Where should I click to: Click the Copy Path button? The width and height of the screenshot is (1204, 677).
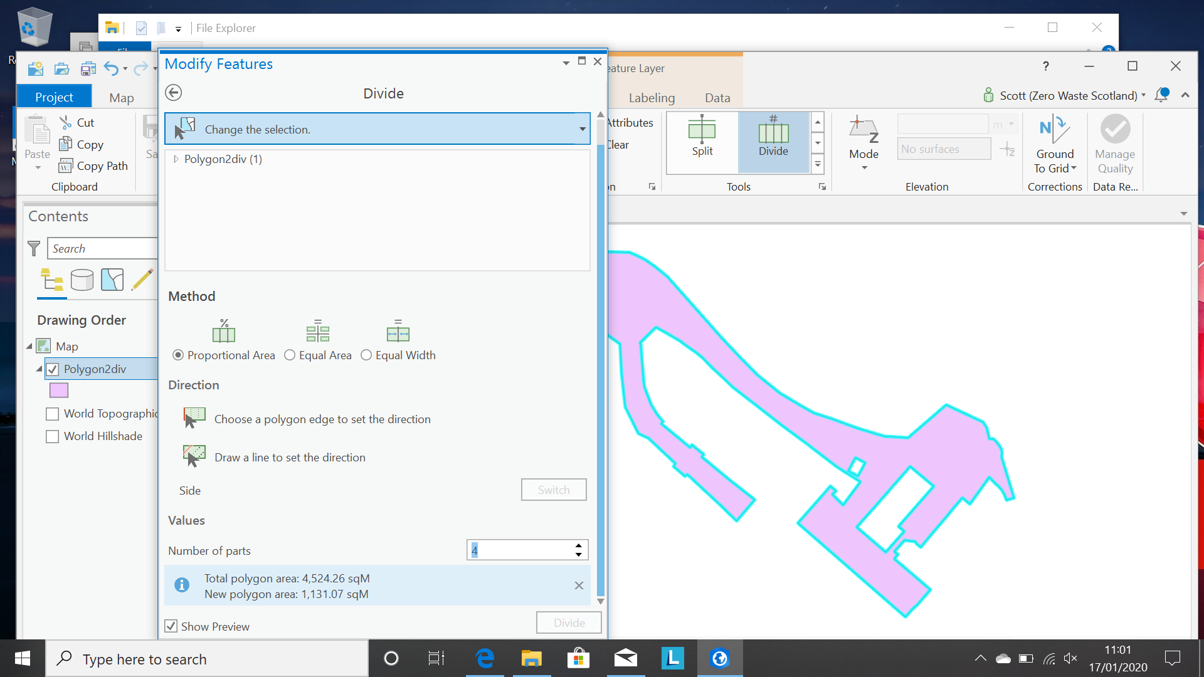point(93,166)
